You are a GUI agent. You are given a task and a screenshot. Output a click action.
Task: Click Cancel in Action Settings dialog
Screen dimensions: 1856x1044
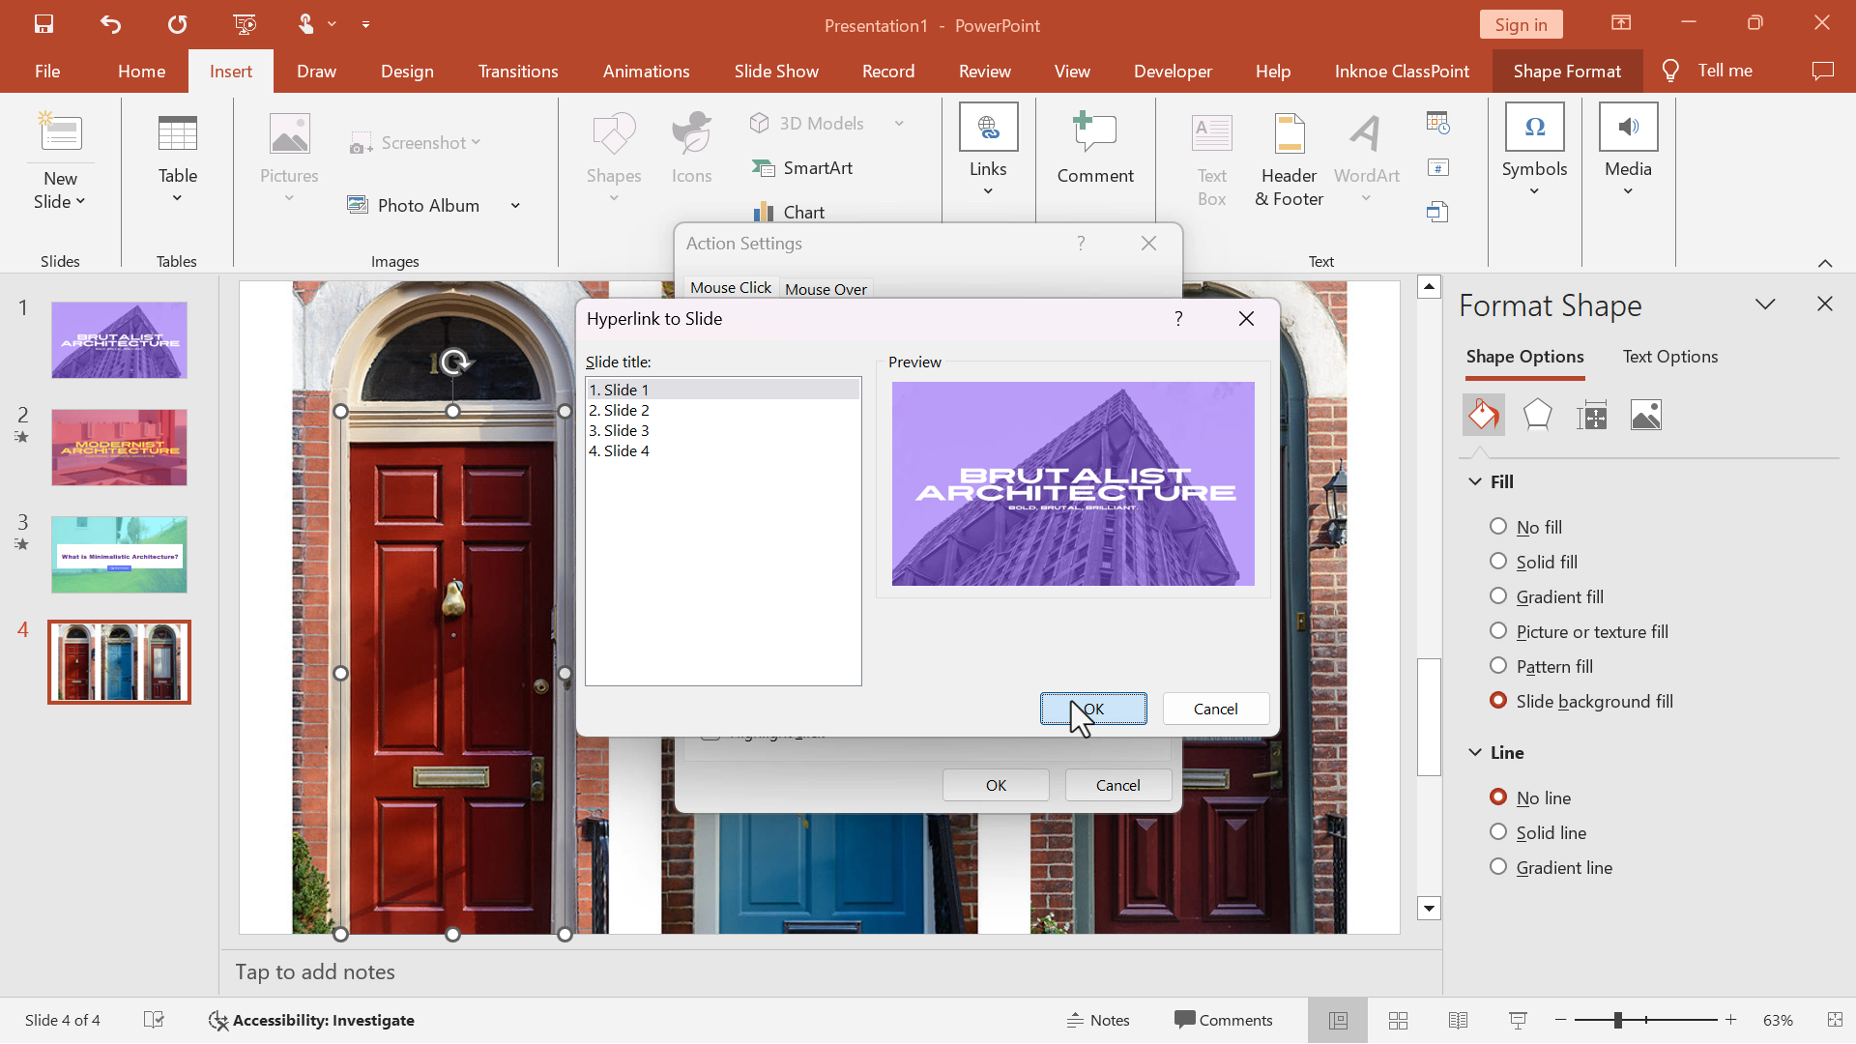(1117, 784)
